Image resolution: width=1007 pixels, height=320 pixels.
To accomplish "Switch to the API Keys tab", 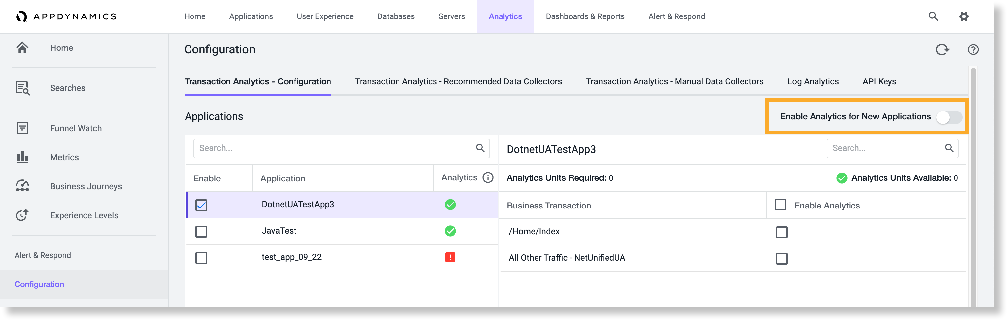I will coord(879,82).
